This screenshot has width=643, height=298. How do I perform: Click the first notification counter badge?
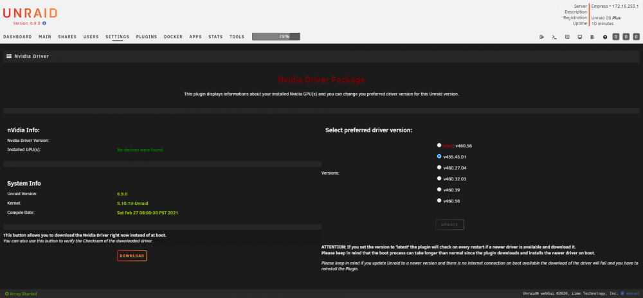click(616, 37)
